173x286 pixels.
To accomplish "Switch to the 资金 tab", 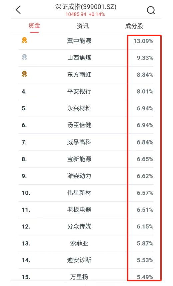I will [34, 26].
